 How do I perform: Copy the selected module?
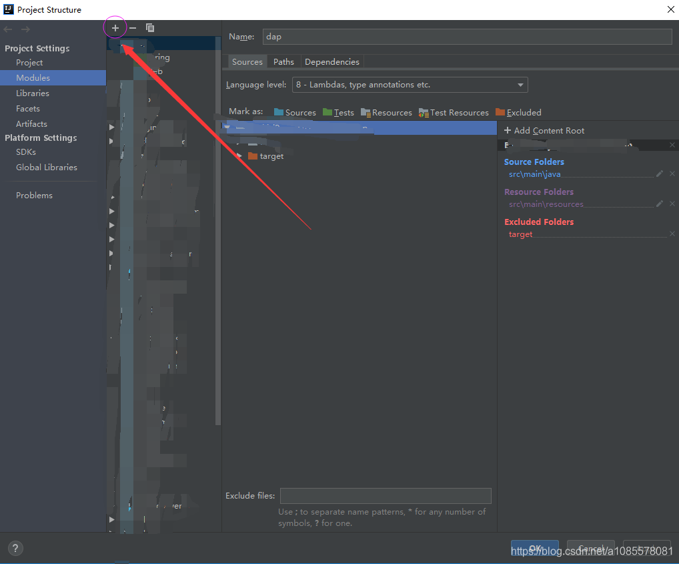(150, 28)
